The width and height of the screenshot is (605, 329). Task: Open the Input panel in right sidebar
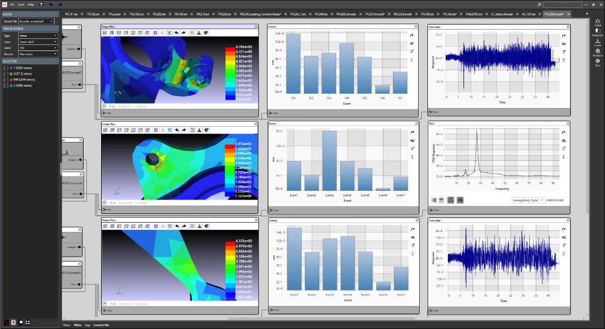(597, 22)
